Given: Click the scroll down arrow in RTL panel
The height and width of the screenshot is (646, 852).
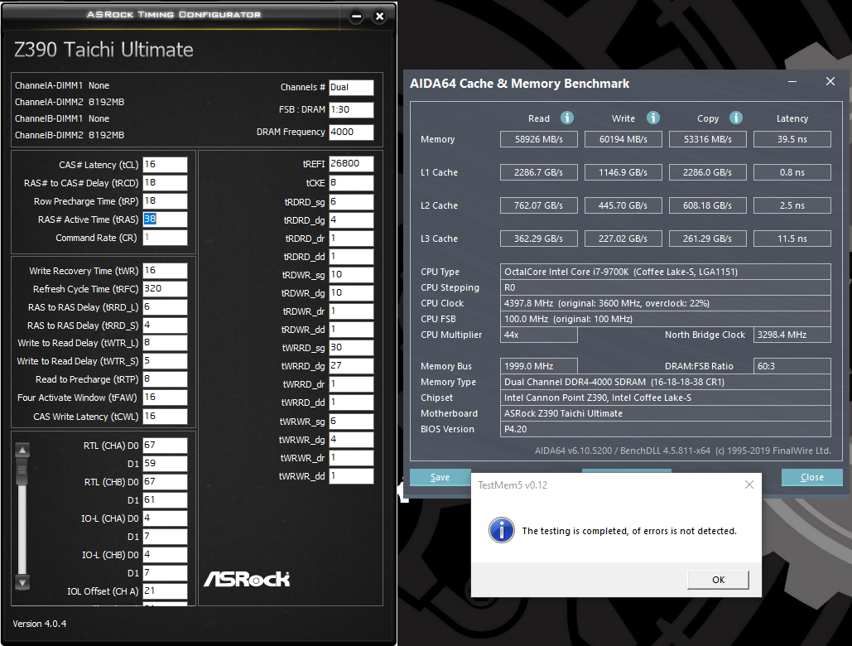Looking at the screenshot, I should [22, 583].
